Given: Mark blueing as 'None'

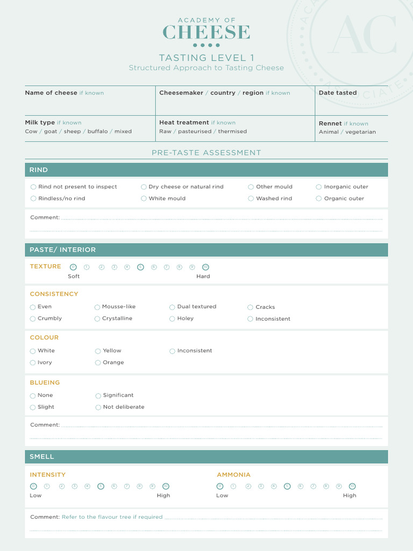Looking at the screenshot, I should pyautogui.click(x=33, y=395).
